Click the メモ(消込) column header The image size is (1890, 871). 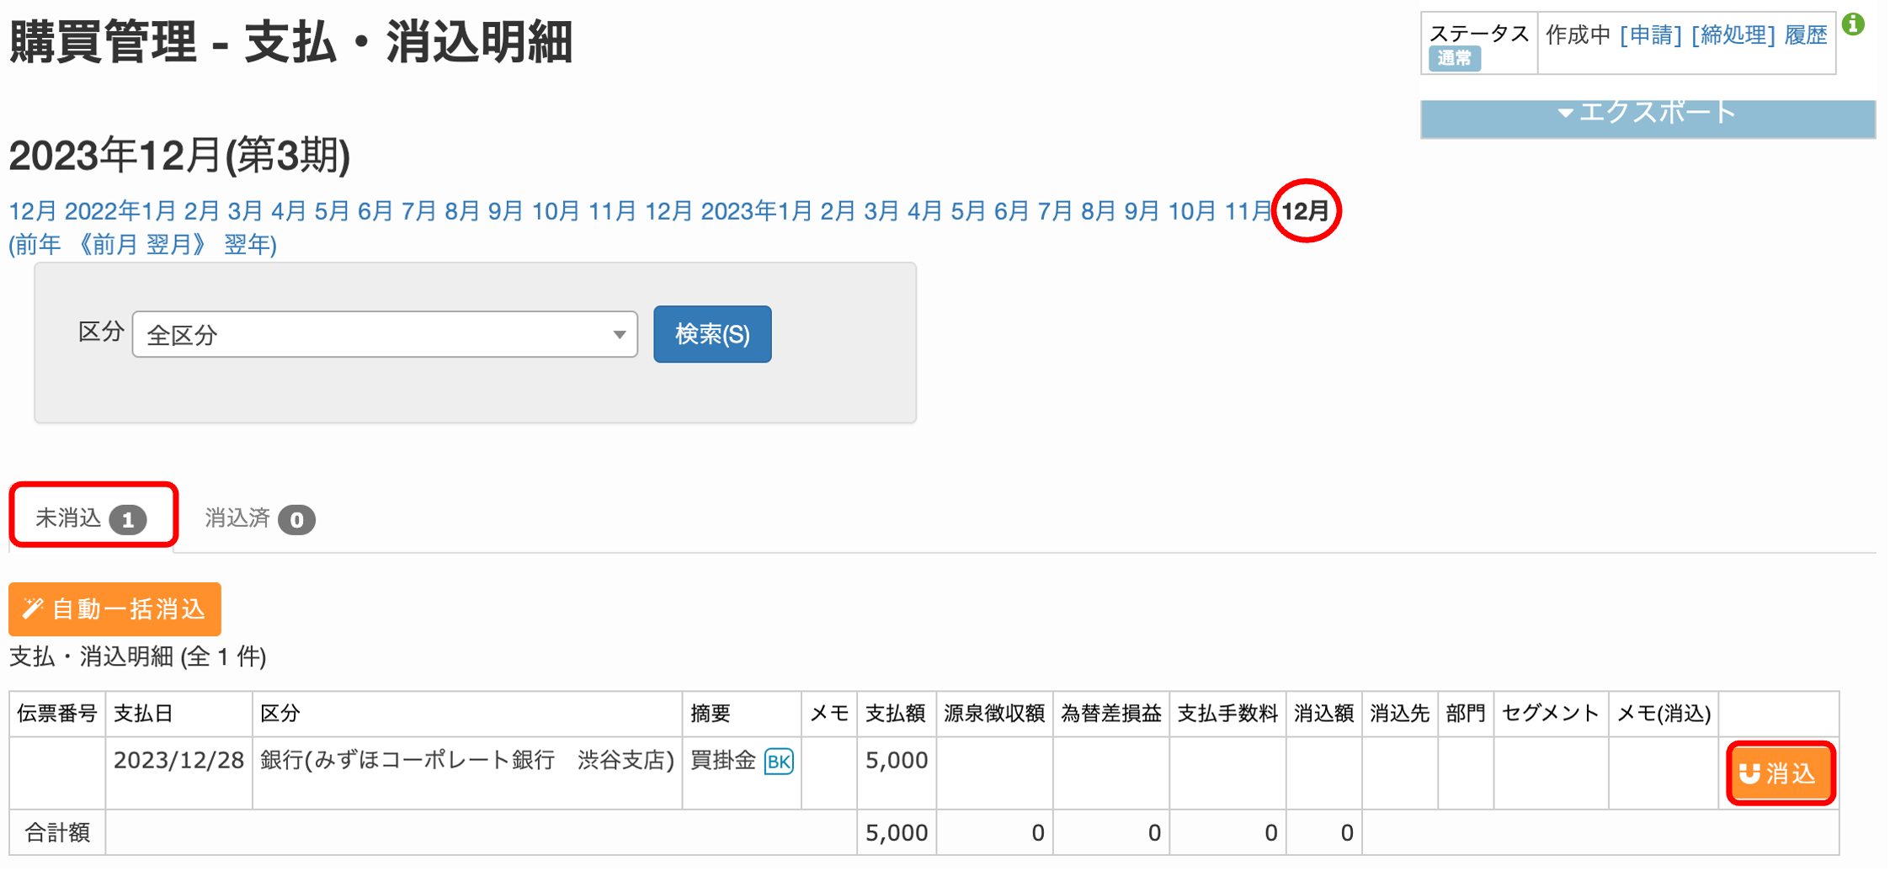(x=1664, y=714)
